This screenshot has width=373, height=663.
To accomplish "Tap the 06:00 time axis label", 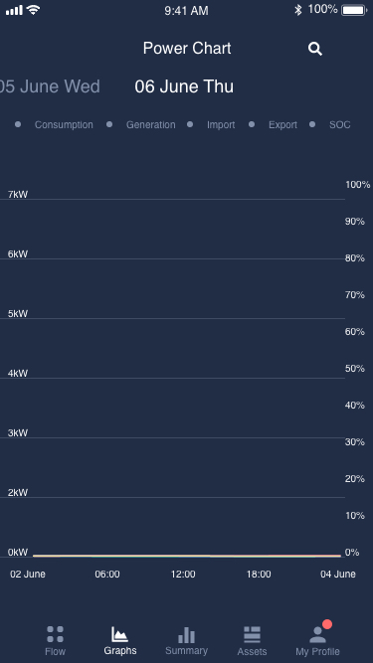I will [107, 574].
